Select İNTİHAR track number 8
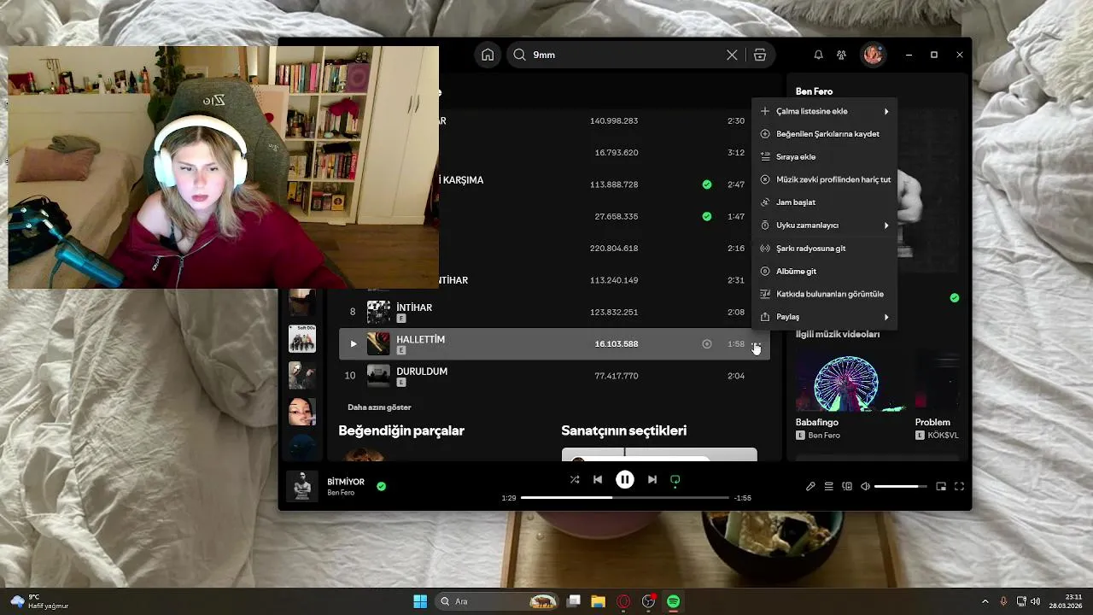This screenshot has height=615, width=1093. [353, 312]
